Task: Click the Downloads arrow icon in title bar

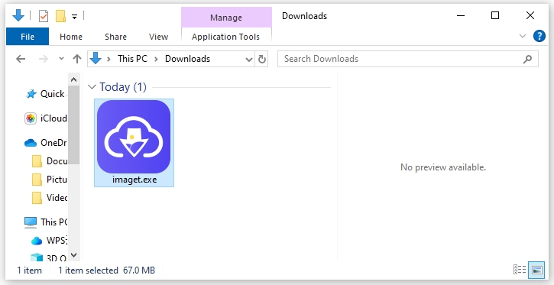Action: [18, 15]
